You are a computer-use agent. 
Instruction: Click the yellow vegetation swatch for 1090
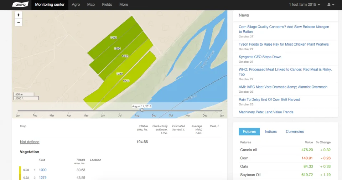(x=20, y=170)
